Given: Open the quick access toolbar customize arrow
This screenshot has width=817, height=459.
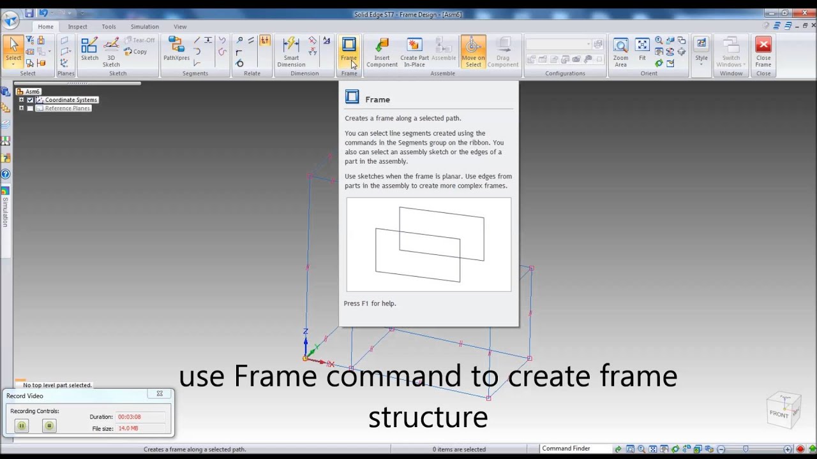Looking at the screenshot, I should [84, 14].
